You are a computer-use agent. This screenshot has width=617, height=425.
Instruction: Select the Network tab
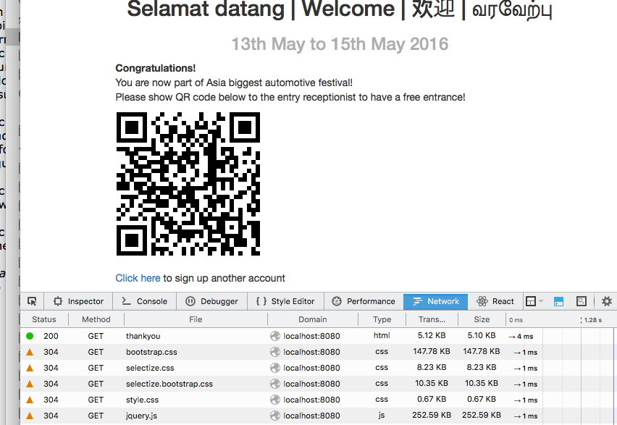(436, 301)
